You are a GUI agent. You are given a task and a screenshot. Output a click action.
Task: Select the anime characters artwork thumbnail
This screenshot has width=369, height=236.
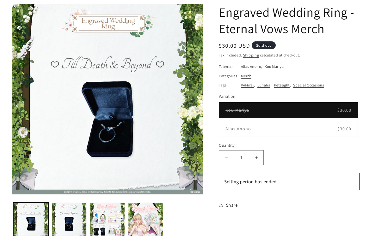coord(146,219)
